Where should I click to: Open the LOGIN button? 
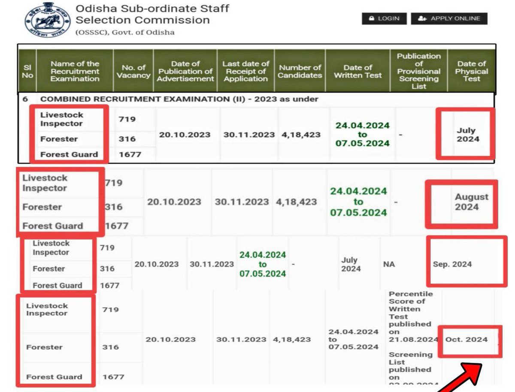(384, 18)
